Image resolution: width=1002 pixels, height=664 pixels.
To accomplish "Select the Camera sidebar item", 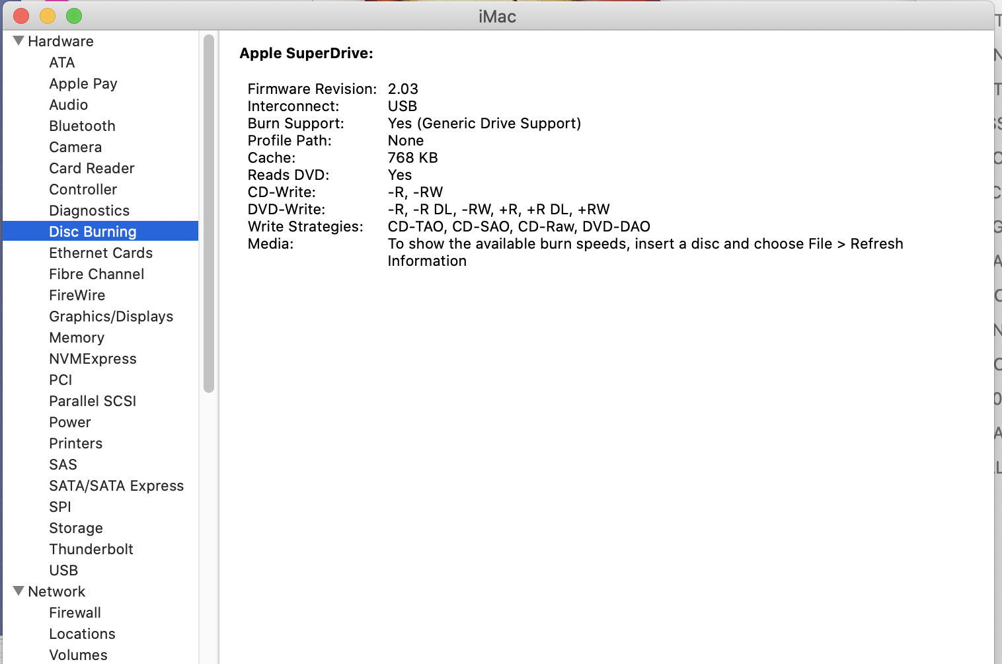I will pyautogui.click(x=75, y=147).
